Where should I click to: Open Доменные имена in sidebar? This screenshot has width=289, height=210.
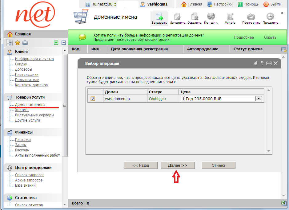pyautogui.click(x=30, y=105)
